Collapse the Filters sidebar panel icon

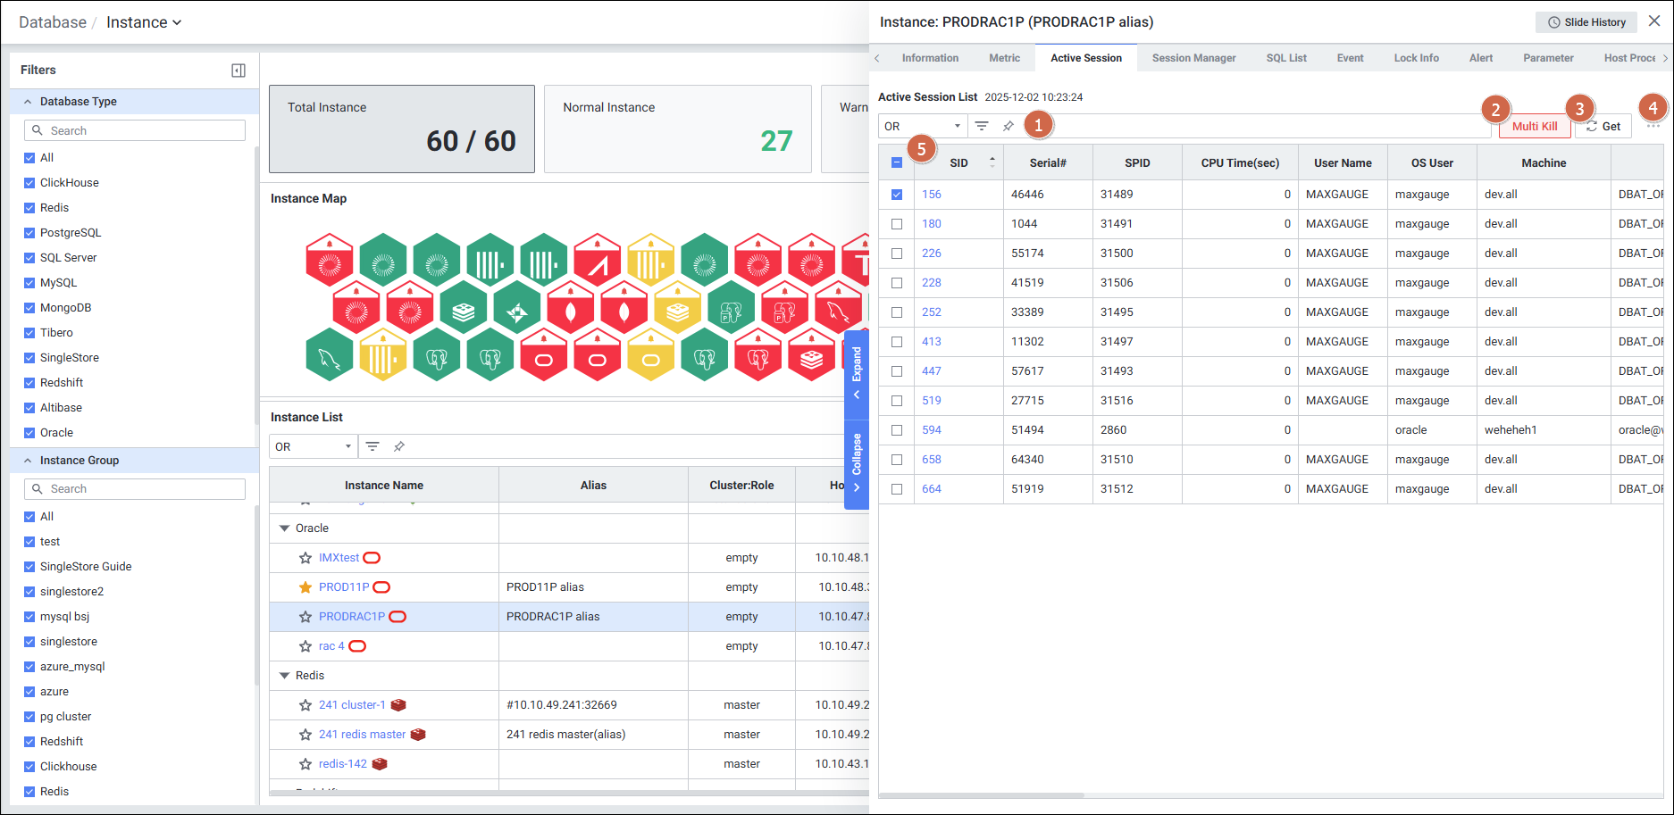239,71
